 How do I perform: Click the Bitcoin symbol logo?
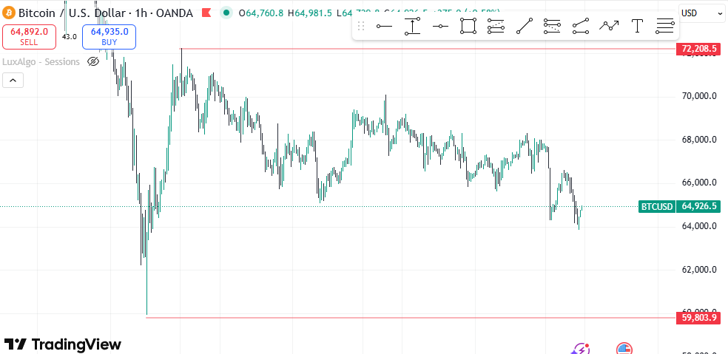click(x=9, y=13)
